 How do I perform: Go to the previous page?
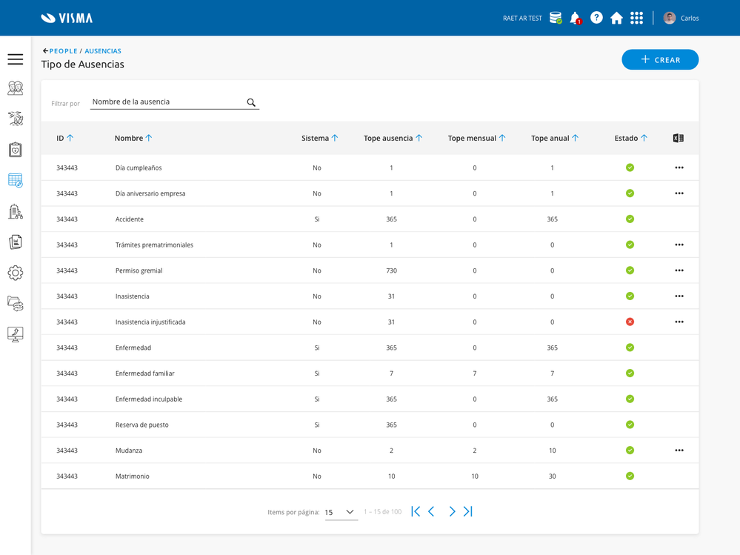tap(431, 511)
